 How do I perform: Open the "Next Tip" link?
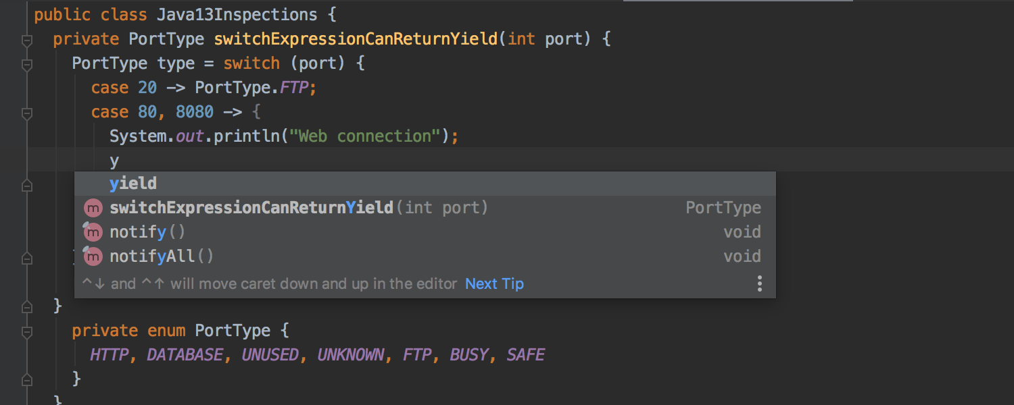click(x=494, y=283)
